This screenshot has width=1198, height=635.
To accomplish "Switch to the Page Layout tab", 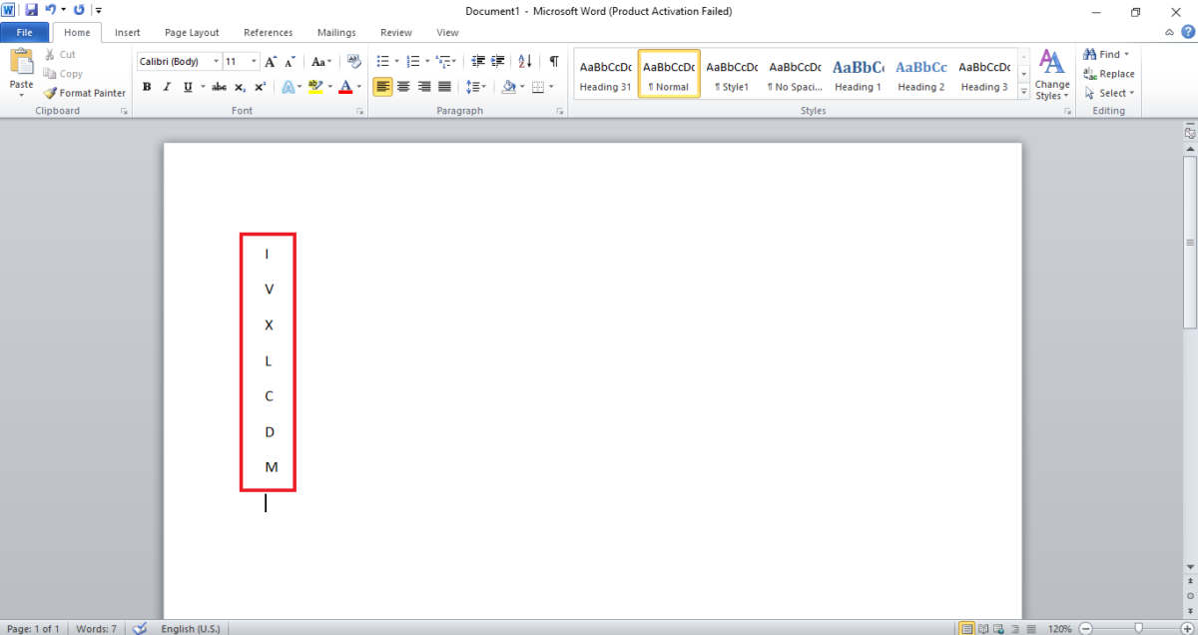I will tap(192, 32).
